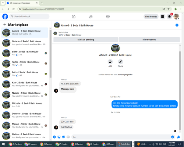Click Mark as pending button
Screen dimensions: 184x147
pos(86,40)
